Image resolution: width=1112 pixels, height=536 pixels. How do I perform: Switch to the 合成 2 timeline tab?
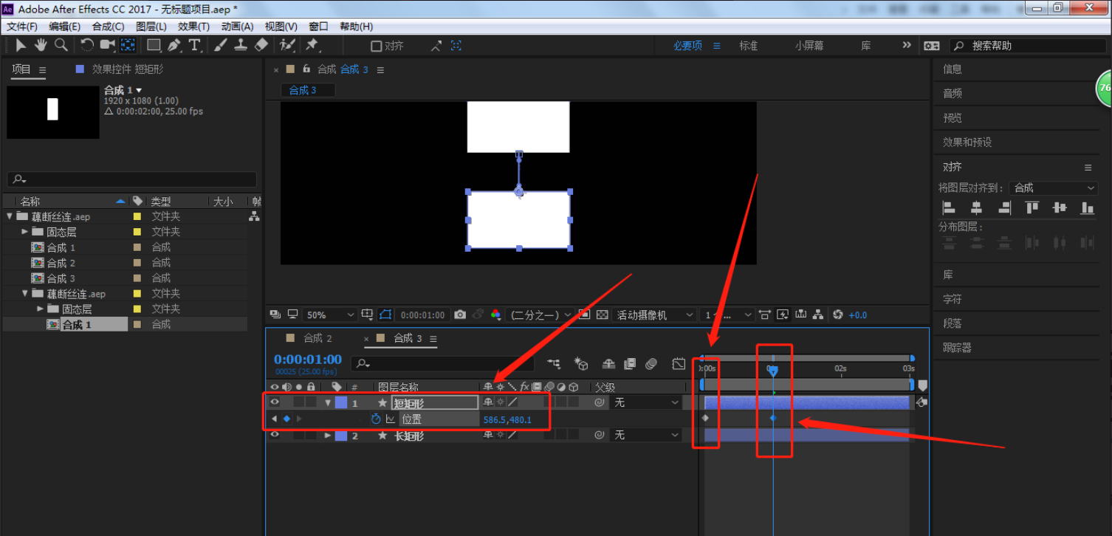tap(318, 338)
